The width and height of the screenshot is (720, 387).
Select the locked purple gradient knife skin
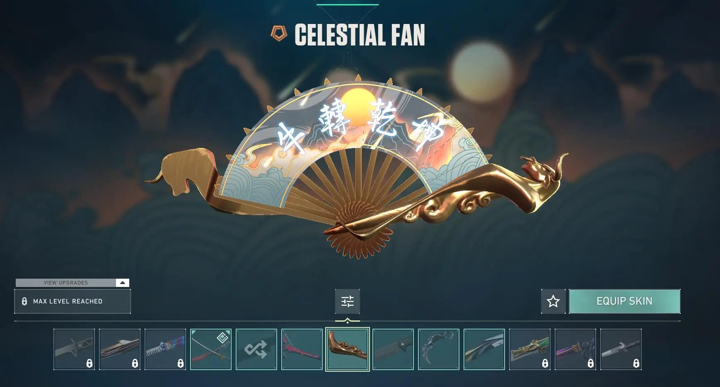click(575, 349)
